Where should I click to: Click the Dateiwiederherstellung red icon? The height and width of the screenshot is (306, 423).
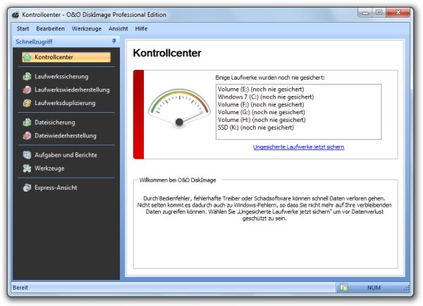click(x=27, y=136)
